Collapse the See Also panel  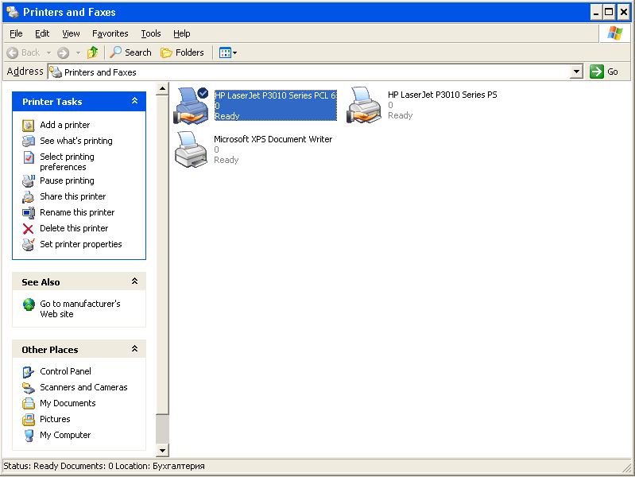134,281
